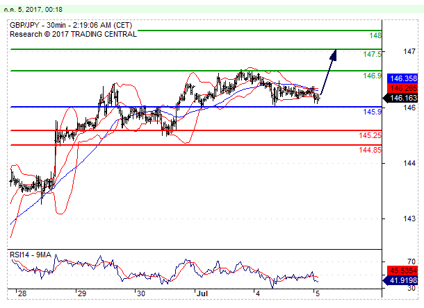The image size is (424, 308).
Task: Select the 145.25 support level label
Action: pos(370,135)
